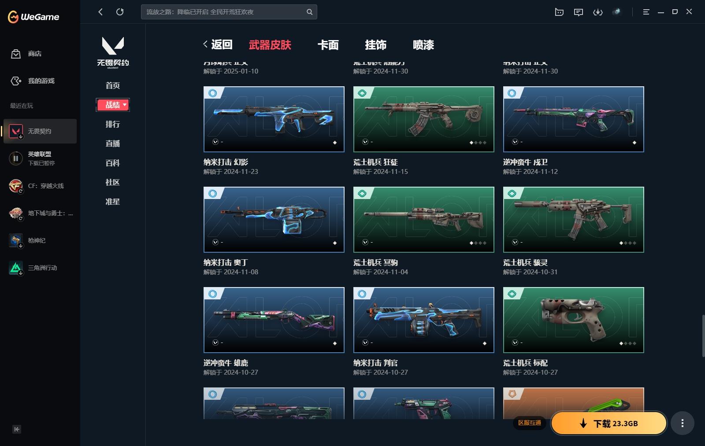
Task: Expand the 战绩 dropdown menu
Action: tap(113, 105)
